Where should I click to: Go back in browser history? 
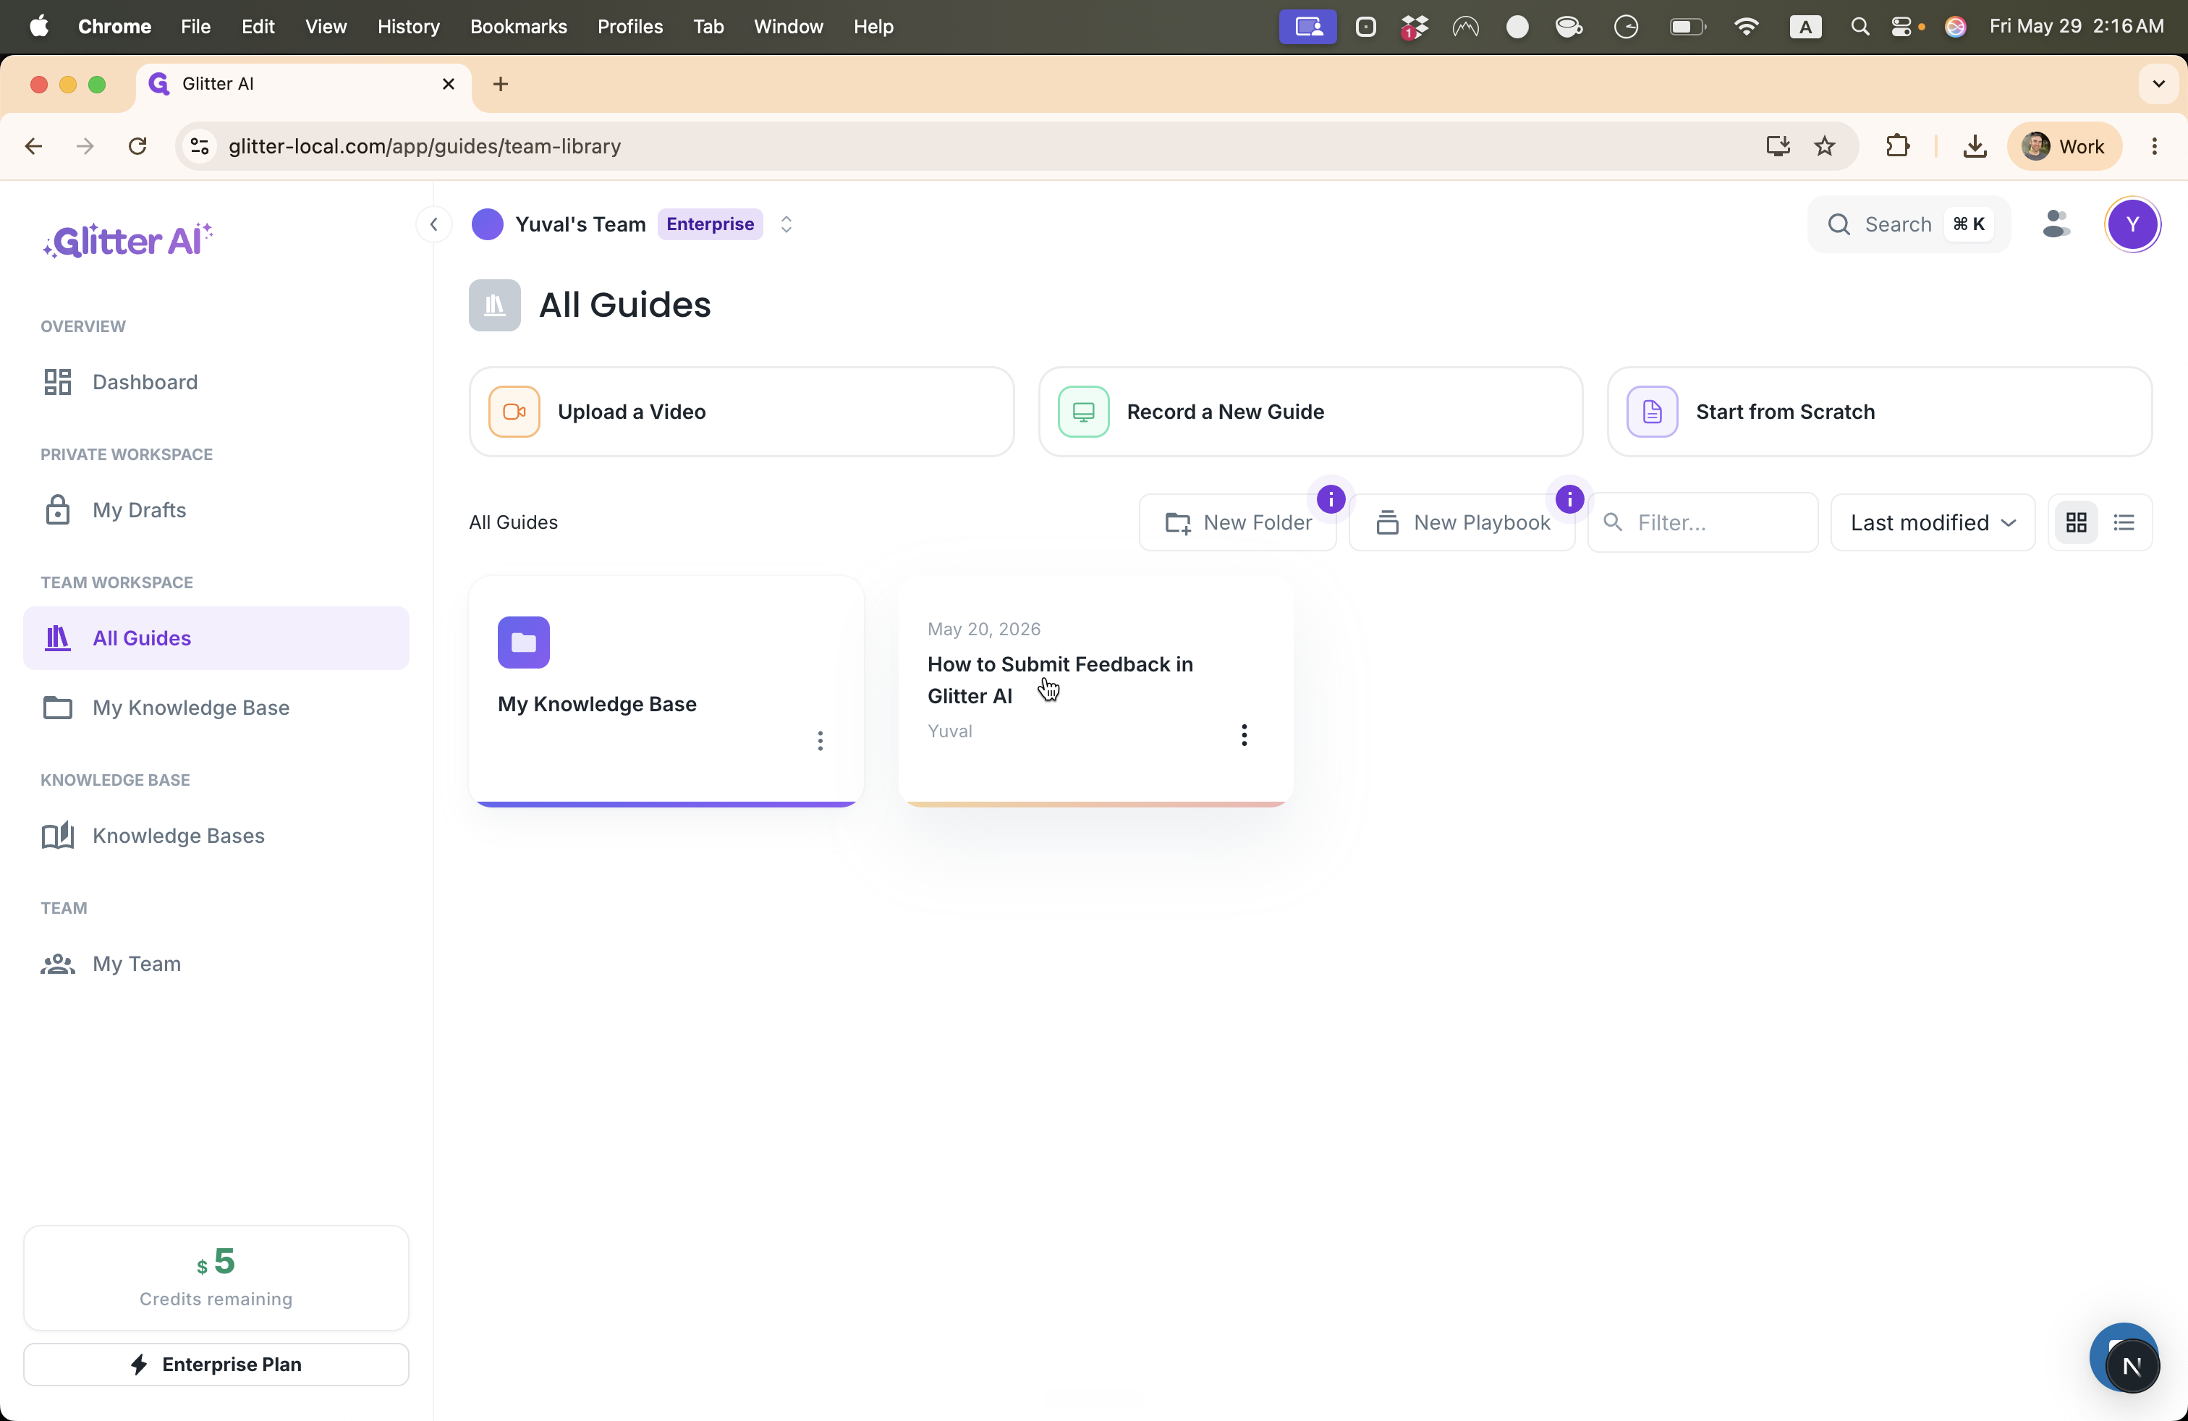pos(34,146)
